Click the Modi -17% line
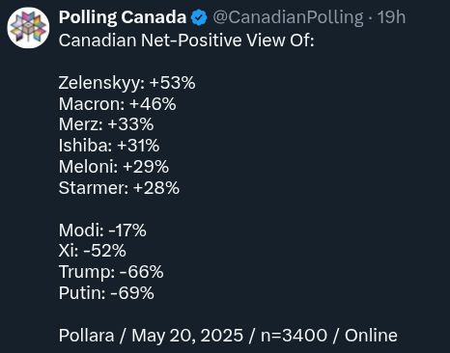 click(102, 231)
